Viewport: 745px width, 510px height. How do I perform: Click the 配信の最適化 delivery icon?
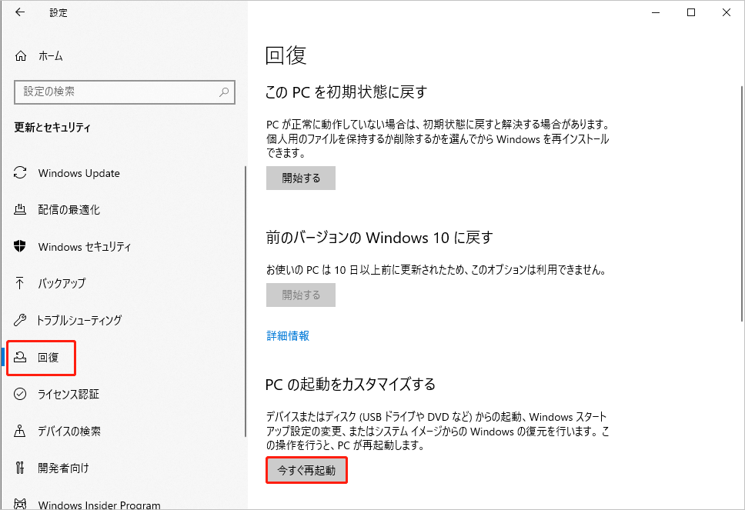pyautogui.click(x=21, y=210)
